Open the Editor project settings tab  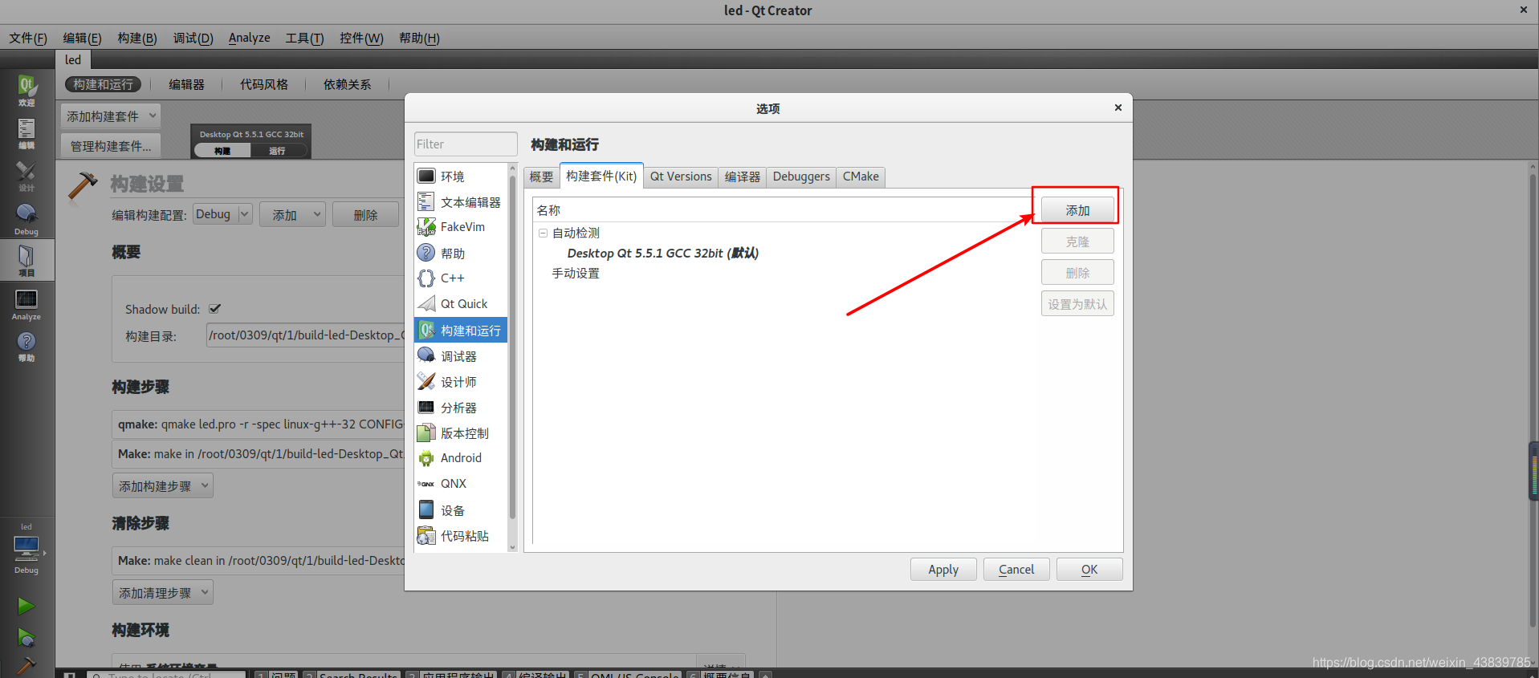pos(187,84)
